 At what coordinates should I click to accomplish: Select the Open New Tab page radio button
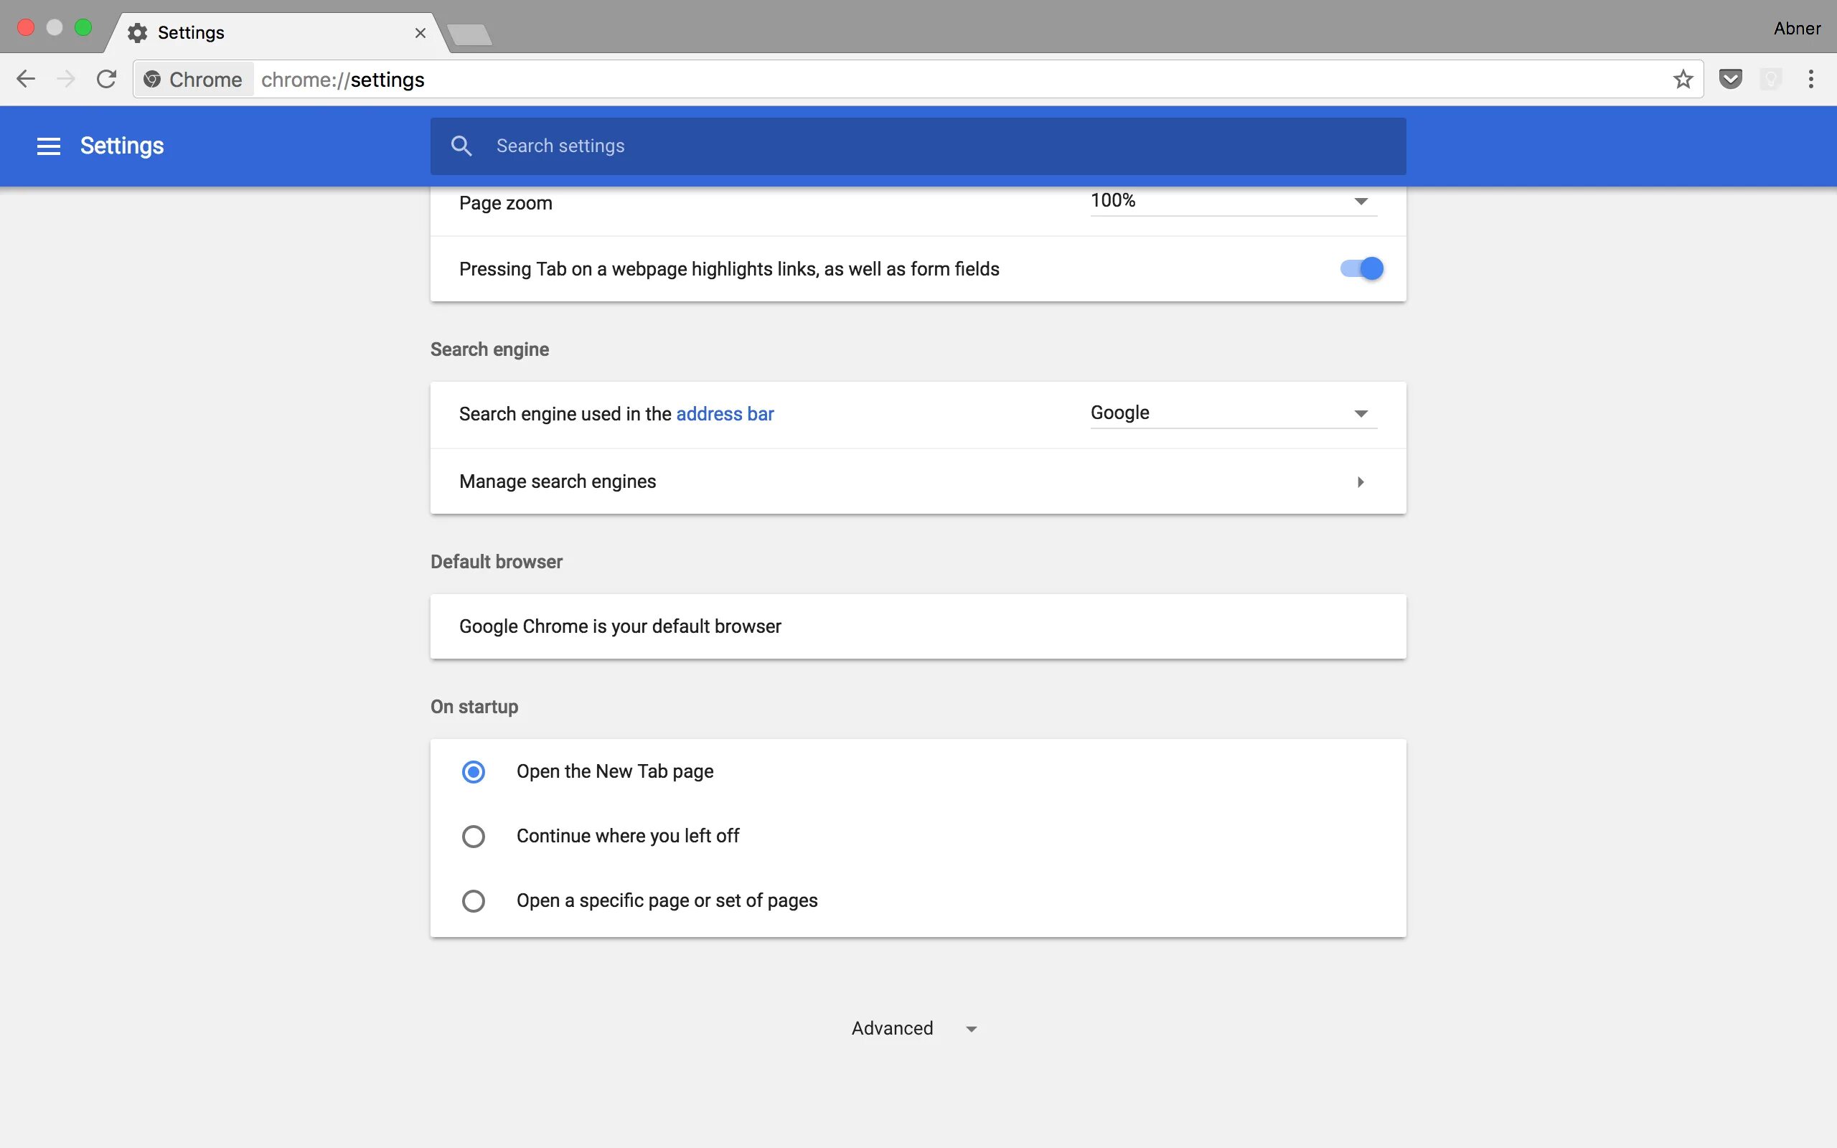point(474,771)
